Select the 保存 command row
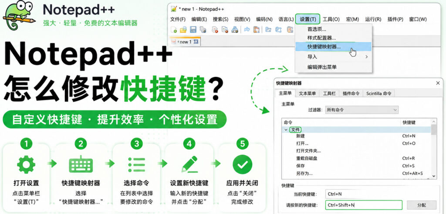Screen dimensions: 446x214 point(356,166)
